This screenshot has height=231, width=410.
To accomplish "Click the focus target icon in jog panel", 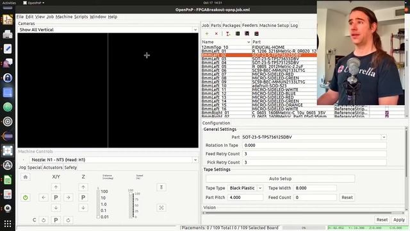I will [161, 208].
